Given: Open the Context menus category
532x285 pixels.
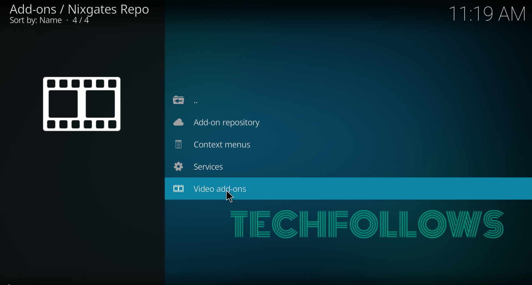Looking at the screenshot, I should (348, 144).
